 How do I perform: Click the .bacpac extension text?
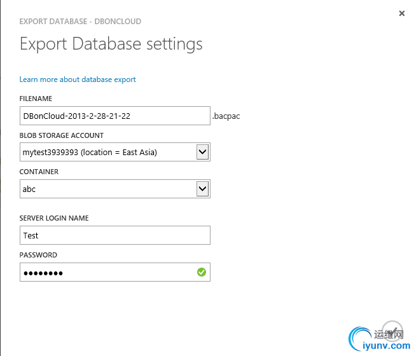pos(226,116)
